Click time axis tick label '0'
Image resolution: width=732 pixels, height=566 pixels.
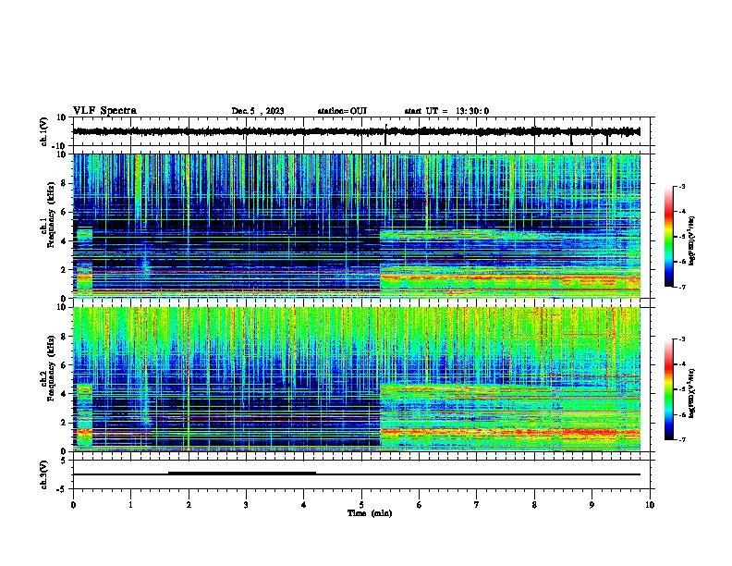pyautogui.click(x=73, y=505)
